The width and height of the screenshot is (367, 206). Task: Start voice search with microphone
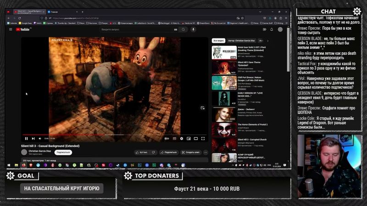click(193, 29)
